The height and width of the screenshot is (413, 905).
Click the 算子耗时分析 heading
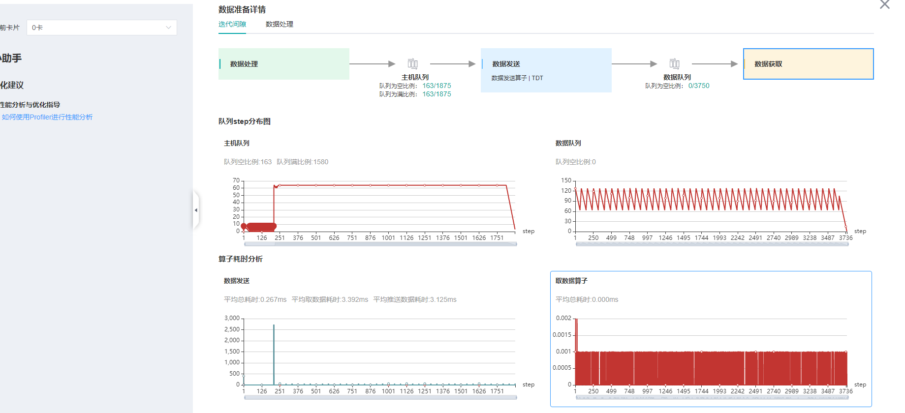pos(241,259)
